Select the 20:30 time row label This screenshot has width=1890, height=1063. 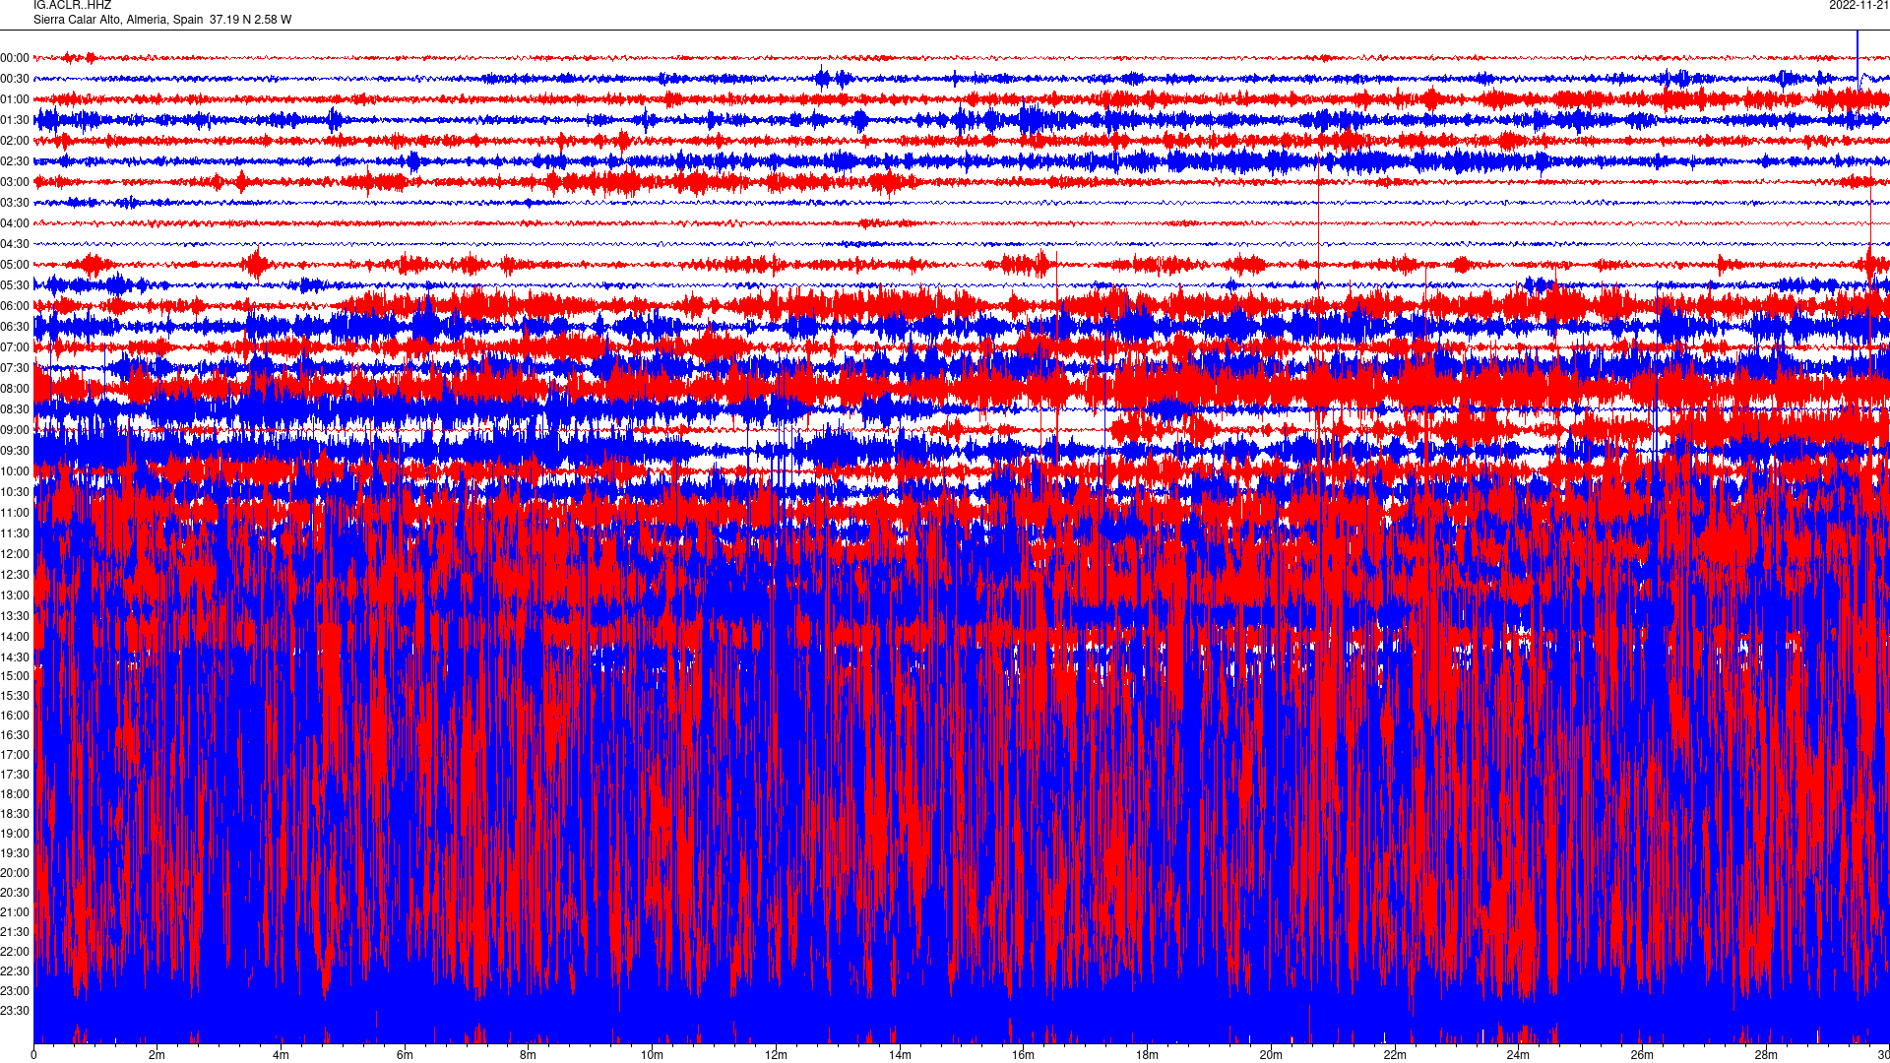pos(15,893)
